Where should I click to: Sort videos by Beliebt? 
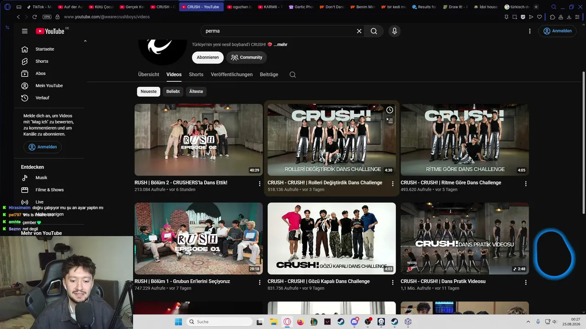(x=173, y=91)
